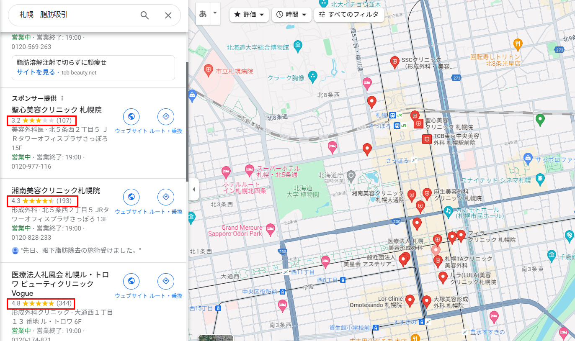This screenshot has width=575, height=341.
Task: Click 中央区役所前 tram stop icon
Action: (x=282, y=291)
